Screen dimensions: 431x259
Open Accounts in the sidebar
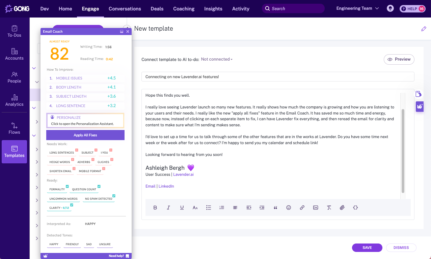click(14, 54)
